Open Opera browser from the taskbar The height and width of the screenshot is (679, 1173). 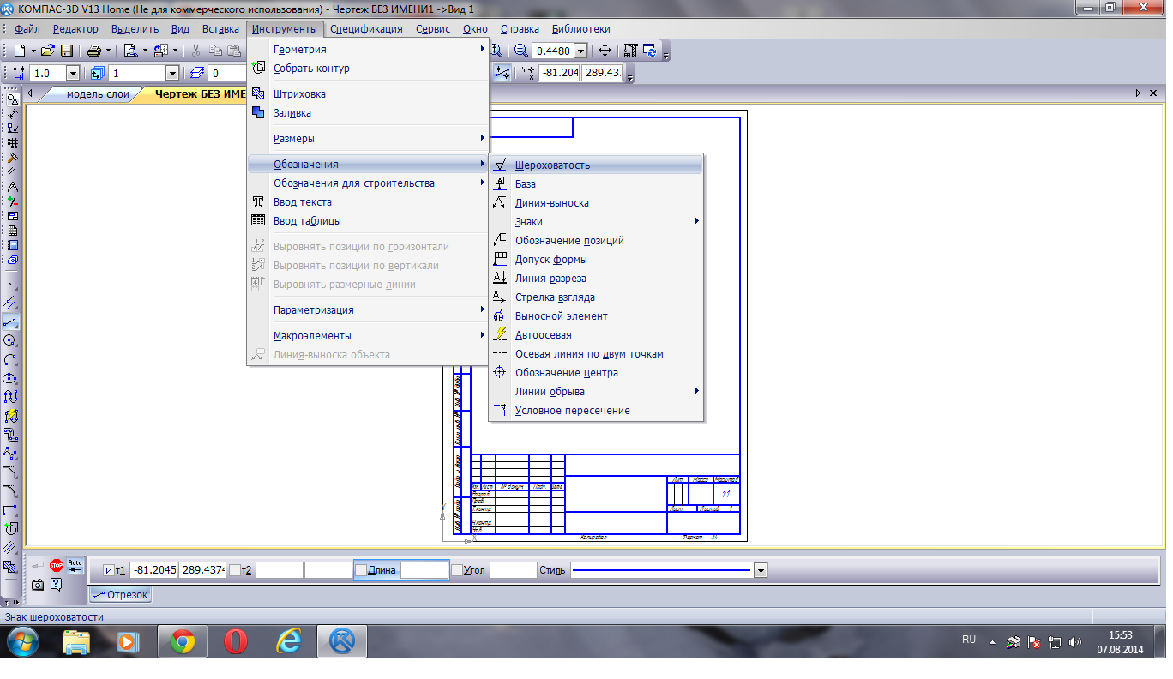click(x=235, y=641)
